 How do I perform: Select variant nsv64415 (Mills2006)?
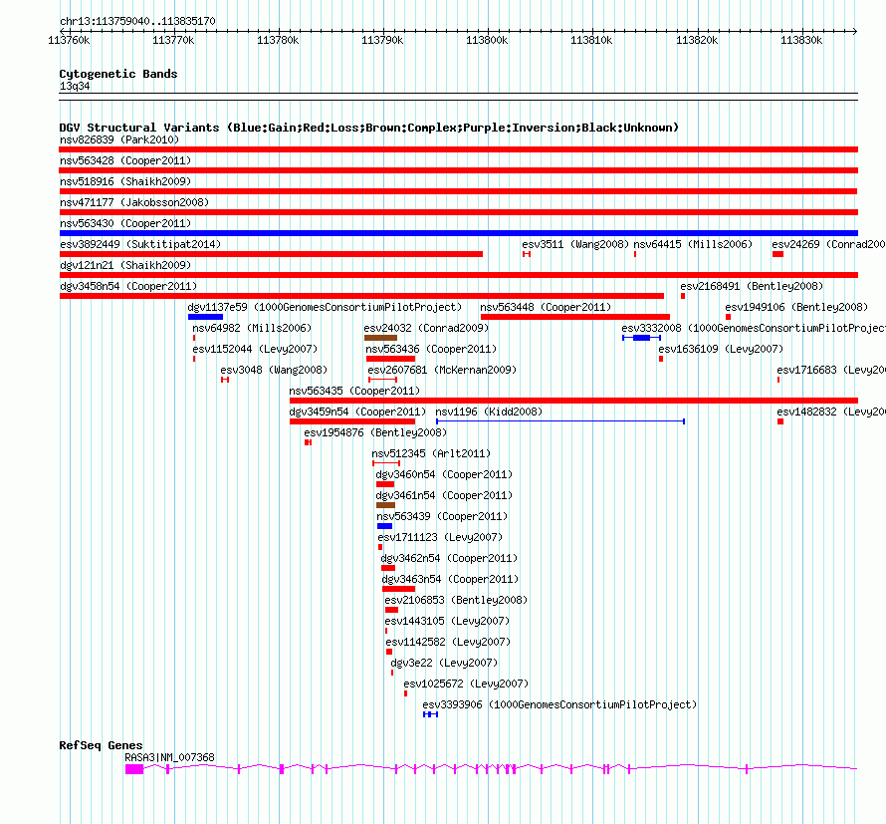(x=693, y=244)
